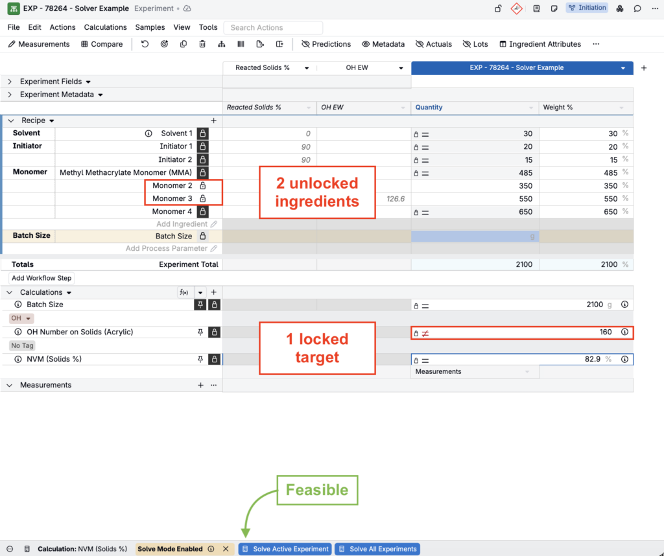Viewport: 664px width, 556px height.
Task: Toggle lock on OH Number on Solids calculation
Action: [x=214, y=332]
